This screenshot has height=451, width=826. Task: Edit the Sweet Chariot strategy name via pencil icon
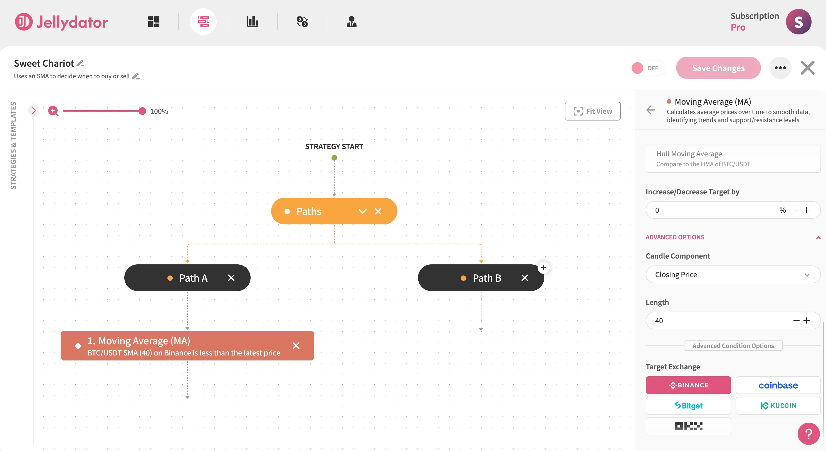click(x=80, y=63)
